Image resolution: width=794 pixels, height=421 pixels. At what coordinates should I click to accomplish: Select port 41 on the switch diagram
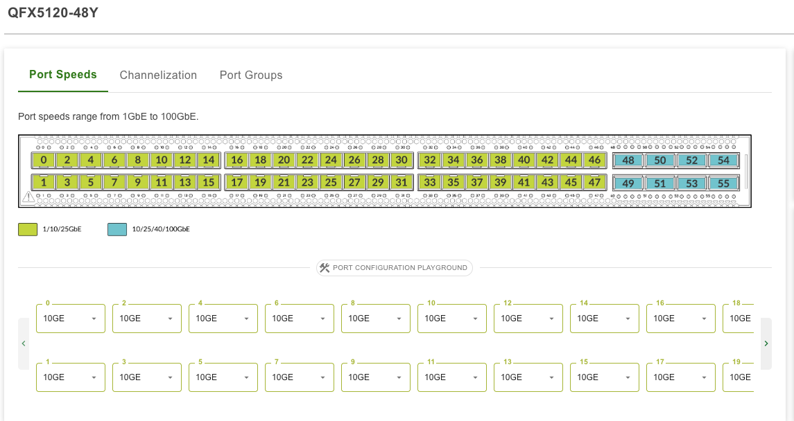(x=524, y=182)
